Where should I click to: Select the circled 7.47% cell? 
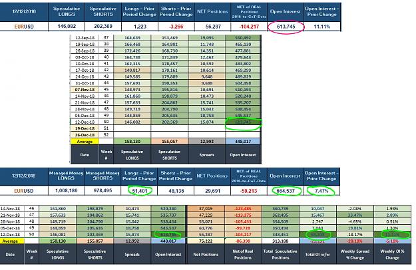pos(321,191)
